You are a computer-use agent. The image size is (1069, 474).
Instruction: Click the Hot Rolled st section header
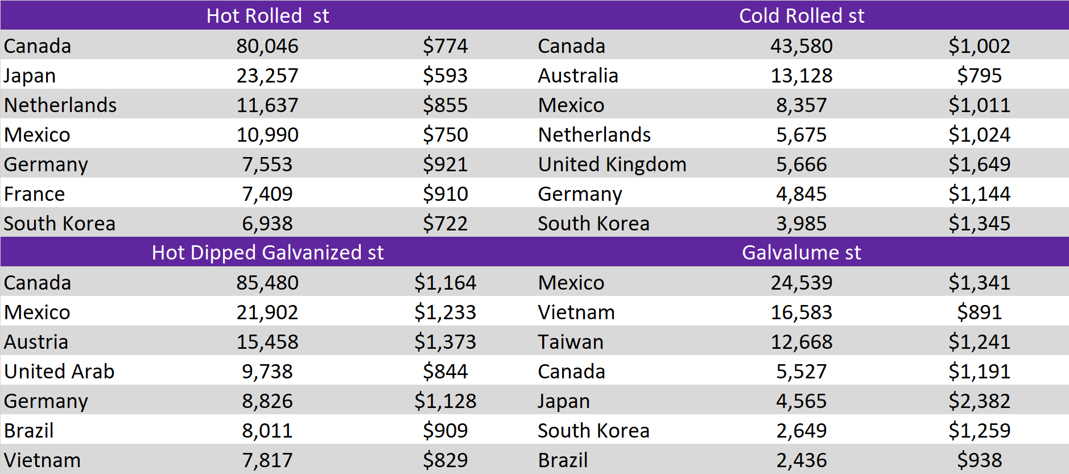(x=267, y=15)
